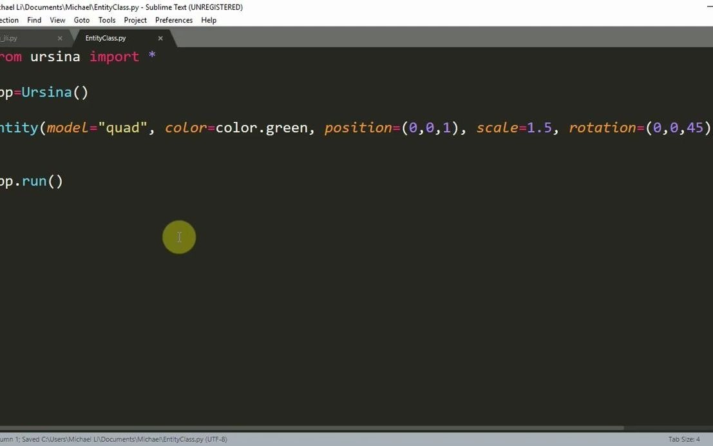Open the Preferences menu

tap(173, 20)
